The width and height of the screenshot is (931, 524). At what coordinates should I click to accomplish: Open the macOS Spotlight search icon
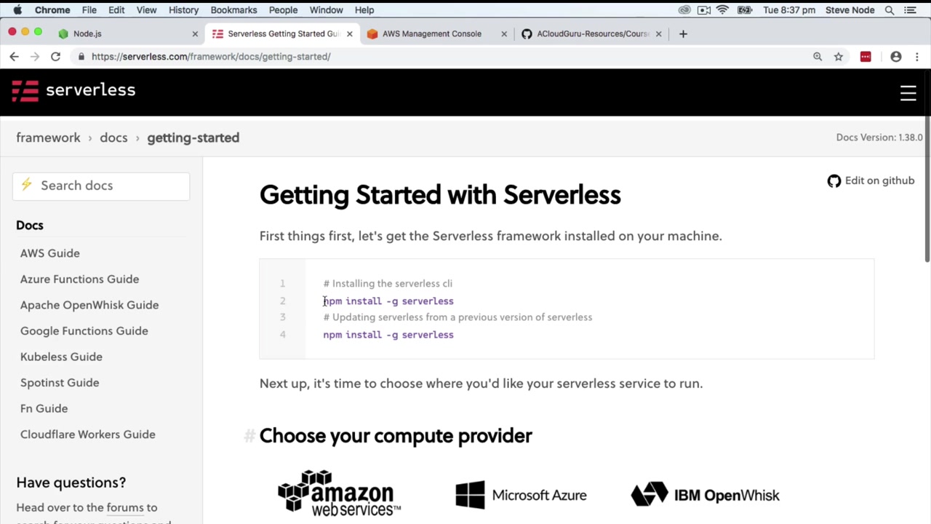coord(890,10)
